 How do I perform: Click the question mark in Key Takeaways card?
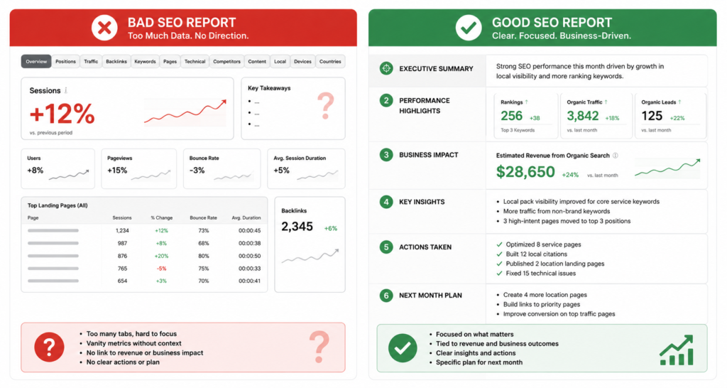click(x=325, y=106)
